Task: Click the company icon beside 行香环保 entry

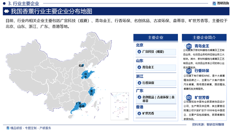Action: tap(139, 83)
